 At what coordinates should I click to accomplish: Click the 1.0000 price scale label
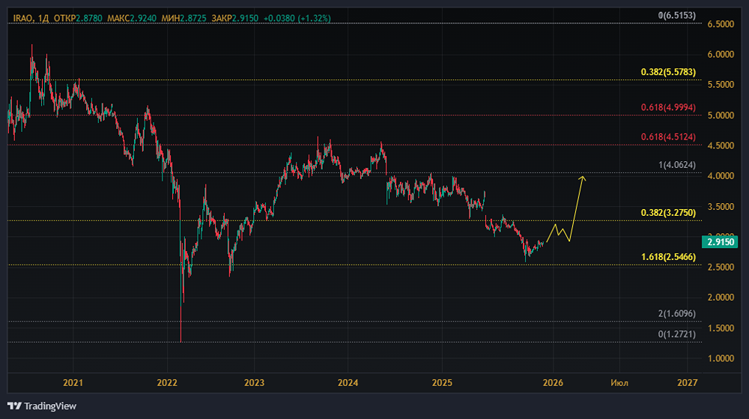click(721, 358)
